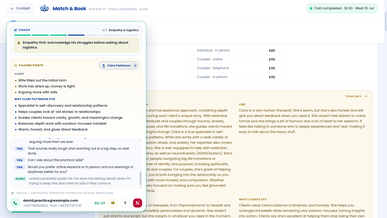This screenshot has width=387, height=218.
Task: Click the call timer 01:27
Action: 100,203
